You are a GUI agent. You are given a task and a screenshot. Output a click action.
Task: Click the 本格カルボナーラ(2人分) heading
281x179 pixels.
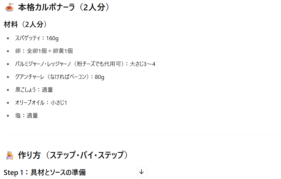coord(63,7)
